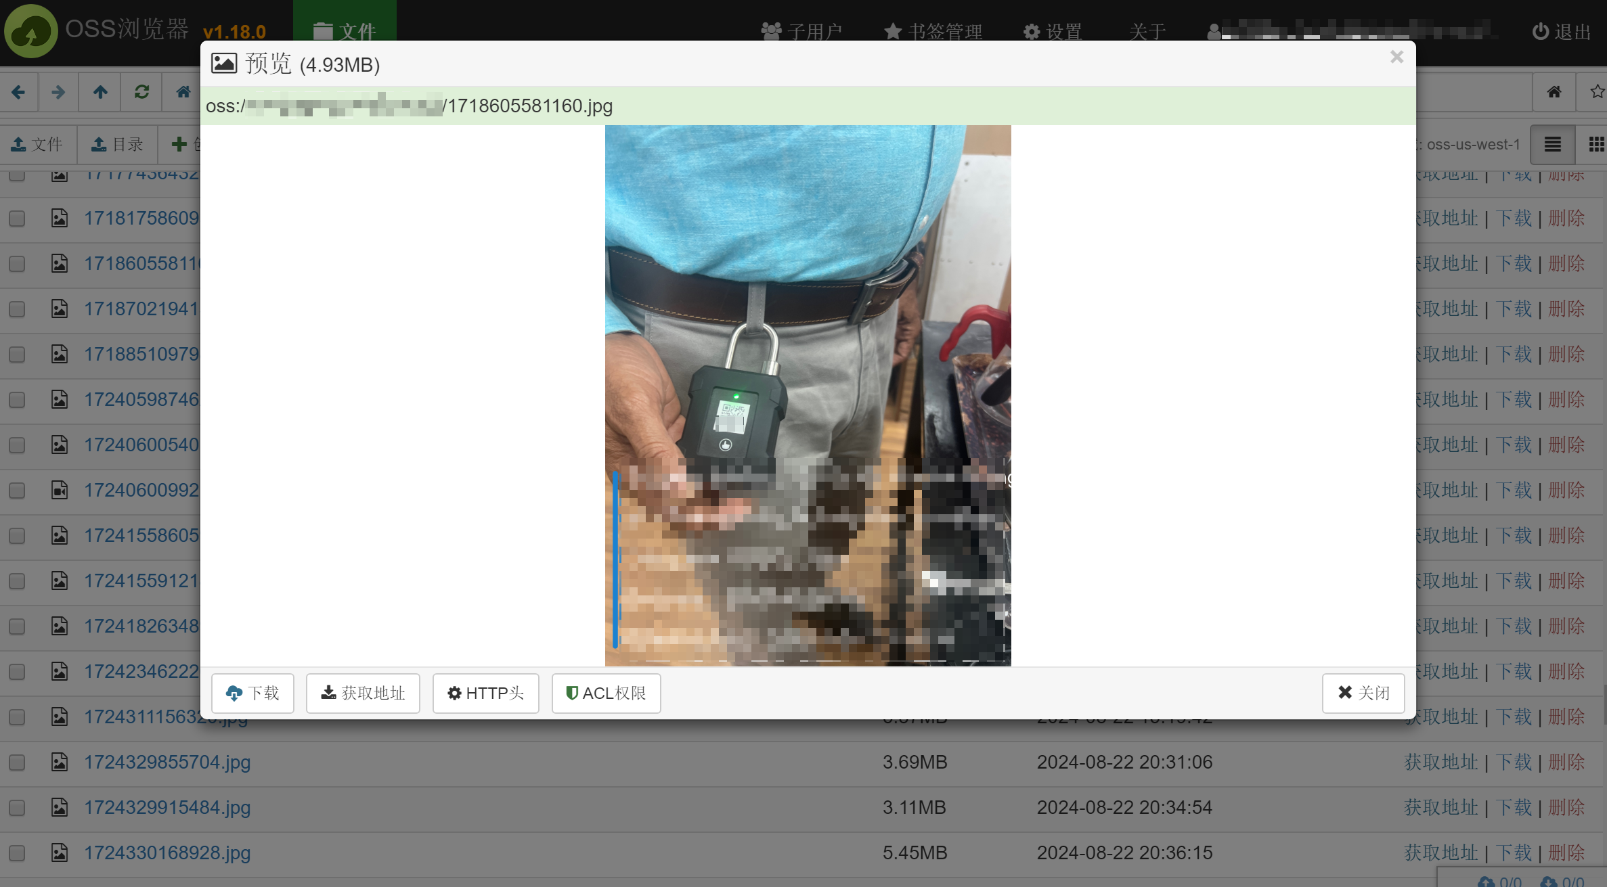Open file 1724329915484.jpg link

pyautogui.click(x=167, y=807)
